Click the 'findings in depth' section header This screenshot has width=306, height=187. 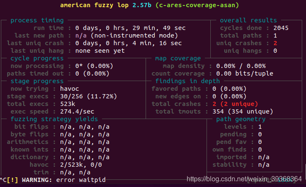click(x=187, y=81)
